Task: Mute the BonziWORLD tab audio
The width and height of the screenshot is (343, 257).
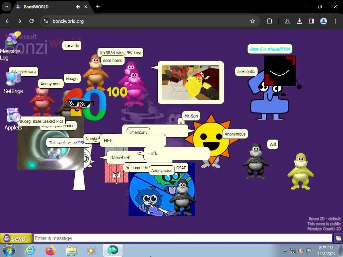Action: (78, 7)
